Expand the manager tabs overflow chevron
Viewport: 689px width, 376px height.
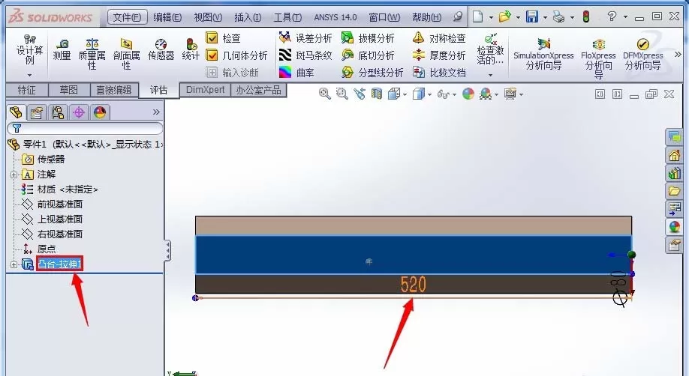point(156,112)
